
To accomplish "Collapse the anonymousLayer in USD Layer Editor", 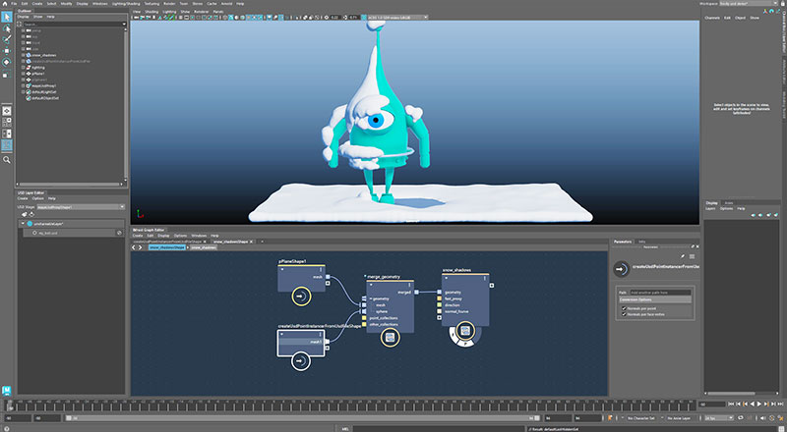I will pyautogui.click(x=23, y=224).
